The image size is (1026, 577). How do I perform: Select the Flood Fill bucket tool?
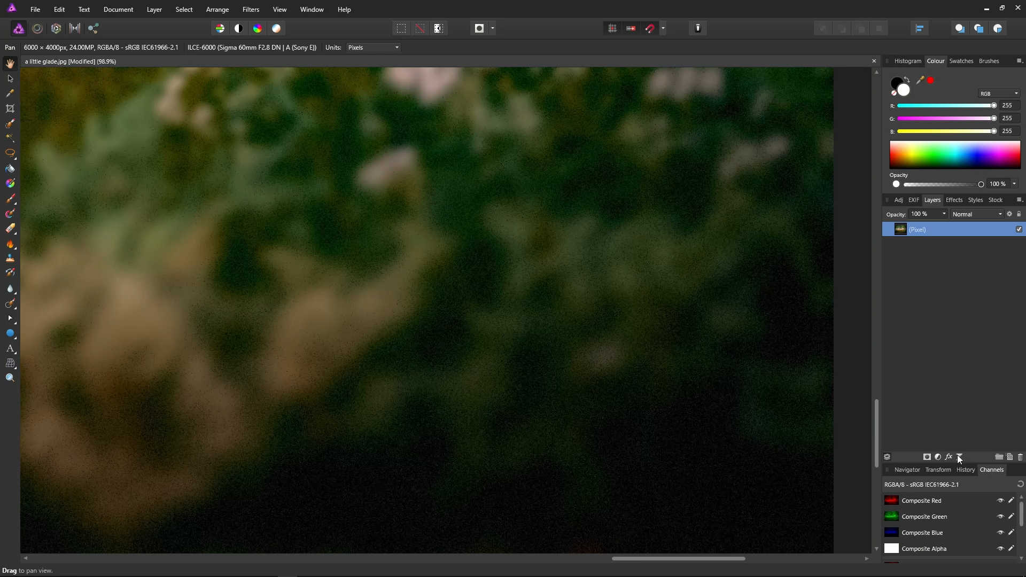point(10,169)
